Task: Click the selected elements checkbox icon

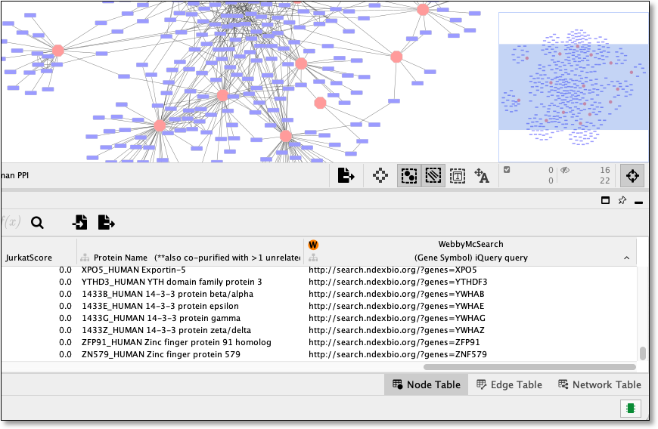Action: (x=507, y=170)
